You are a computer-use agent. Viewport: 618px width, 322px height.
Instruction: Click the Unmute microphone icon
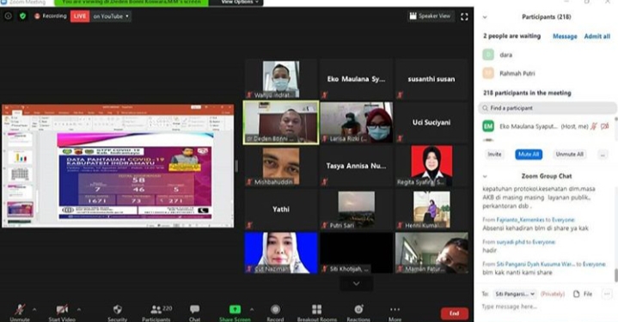(20, 309)
